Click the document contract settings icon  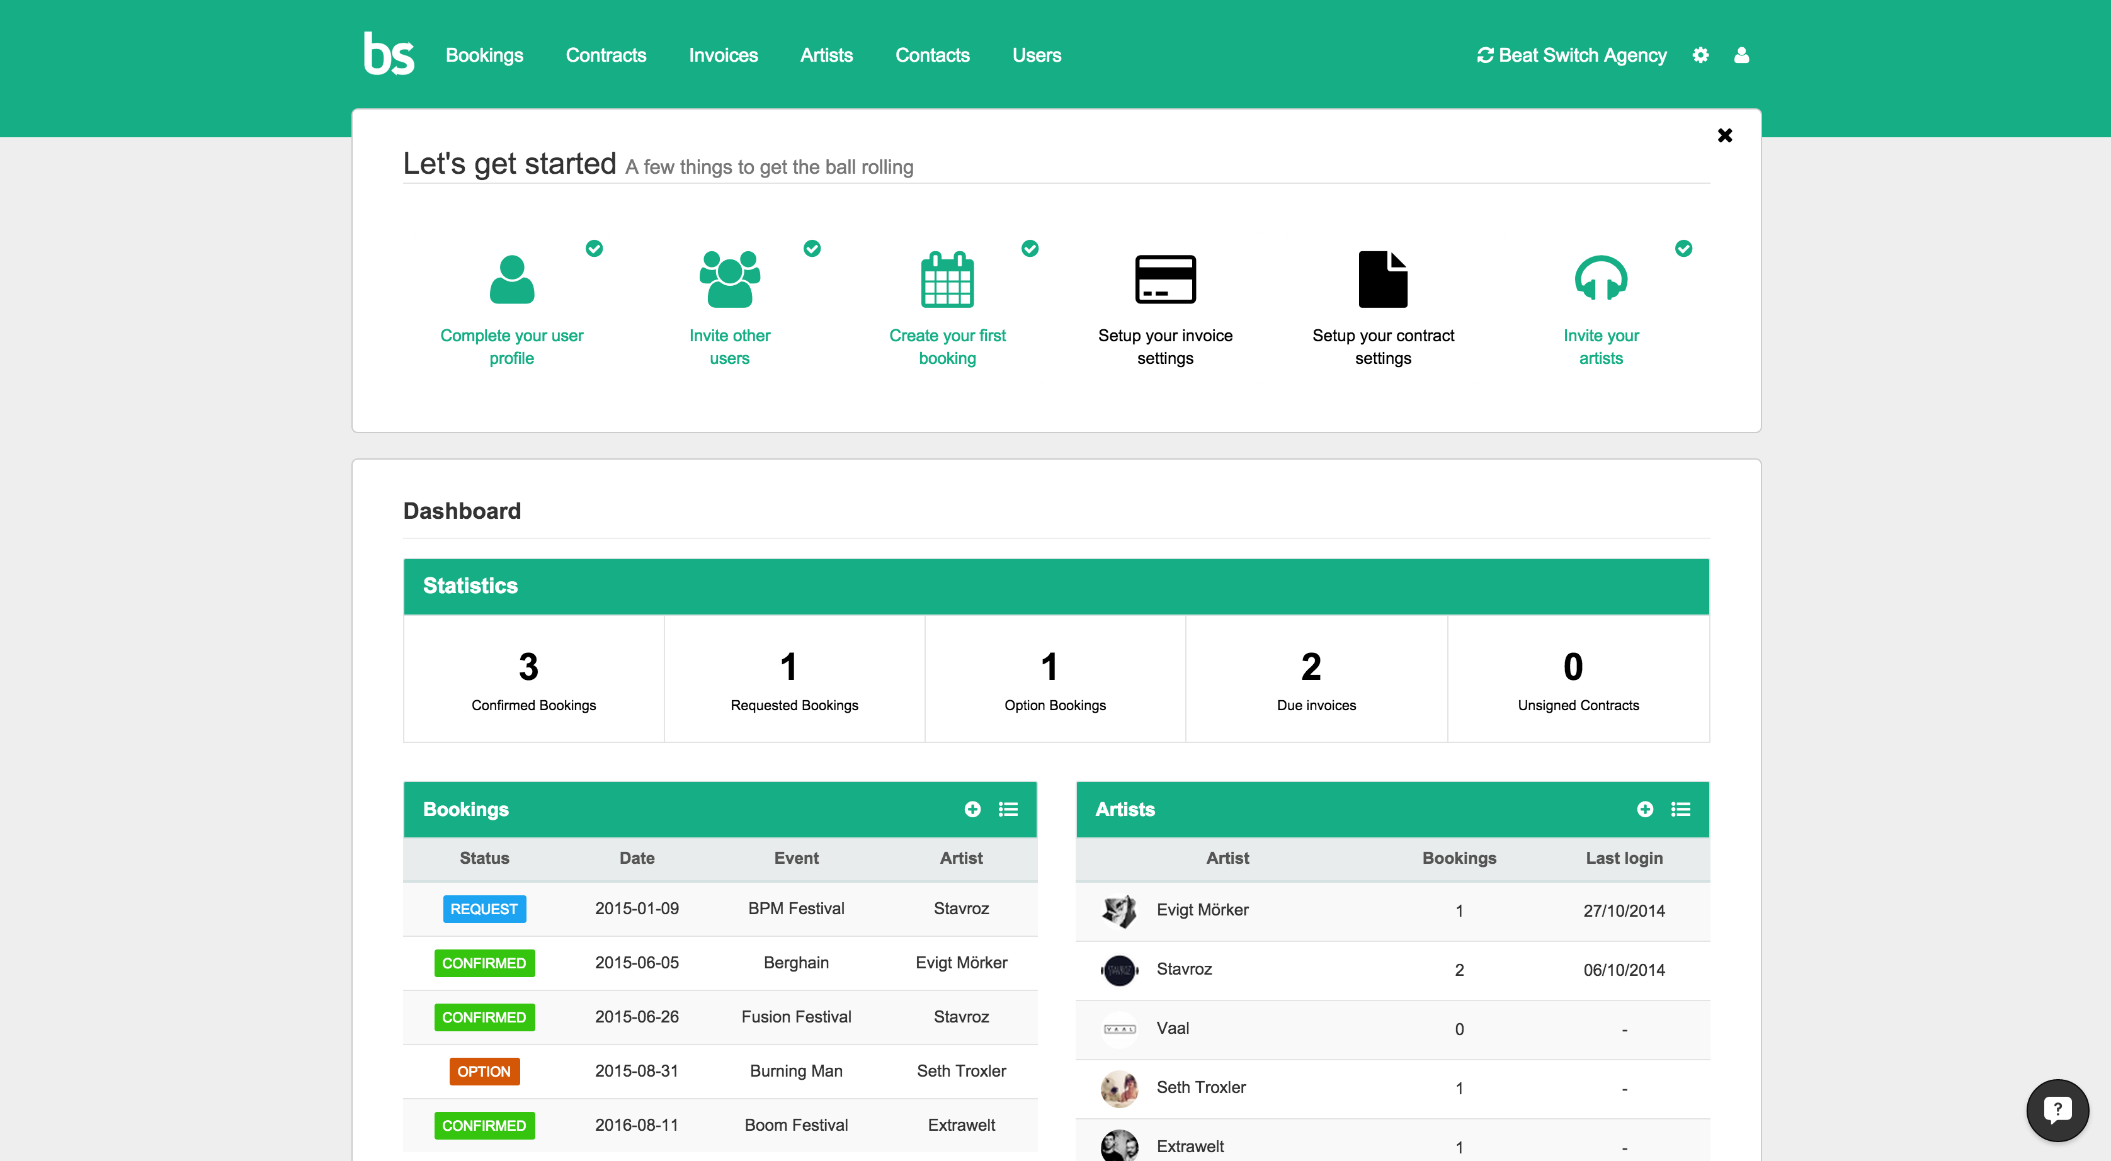[x=1382, y=280]
